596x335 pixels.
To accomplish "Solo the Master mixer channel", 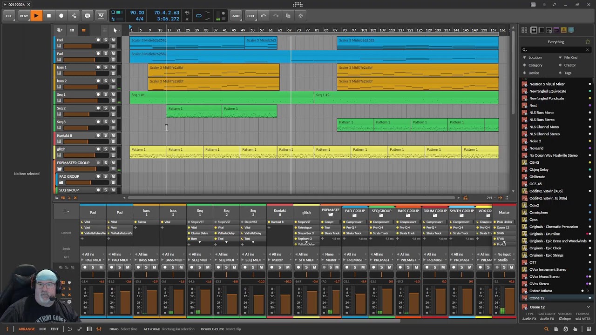I will pyautogui.click(x=505, y=267).
